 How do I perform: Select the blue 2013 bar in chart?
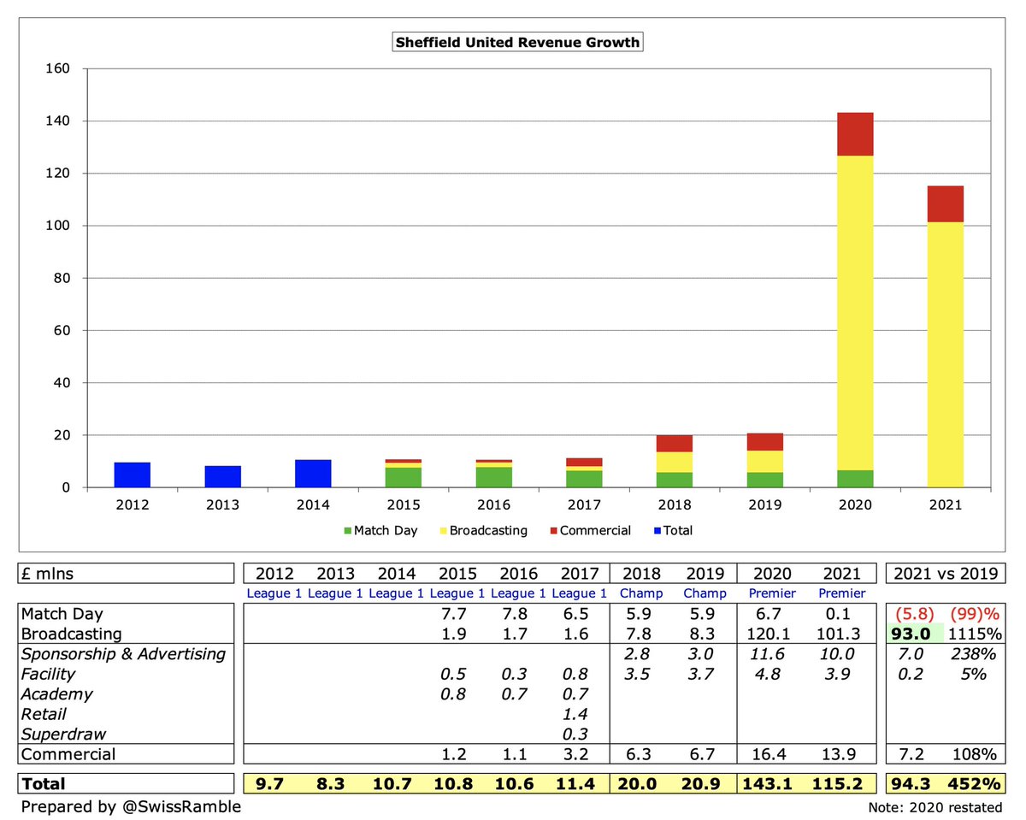[x=223, y=476]
